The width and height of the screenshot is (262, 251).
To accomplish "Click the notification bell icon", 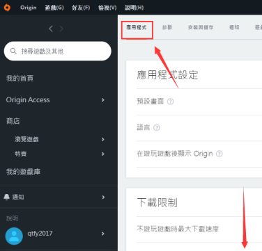I will click(x=7, y=197).
